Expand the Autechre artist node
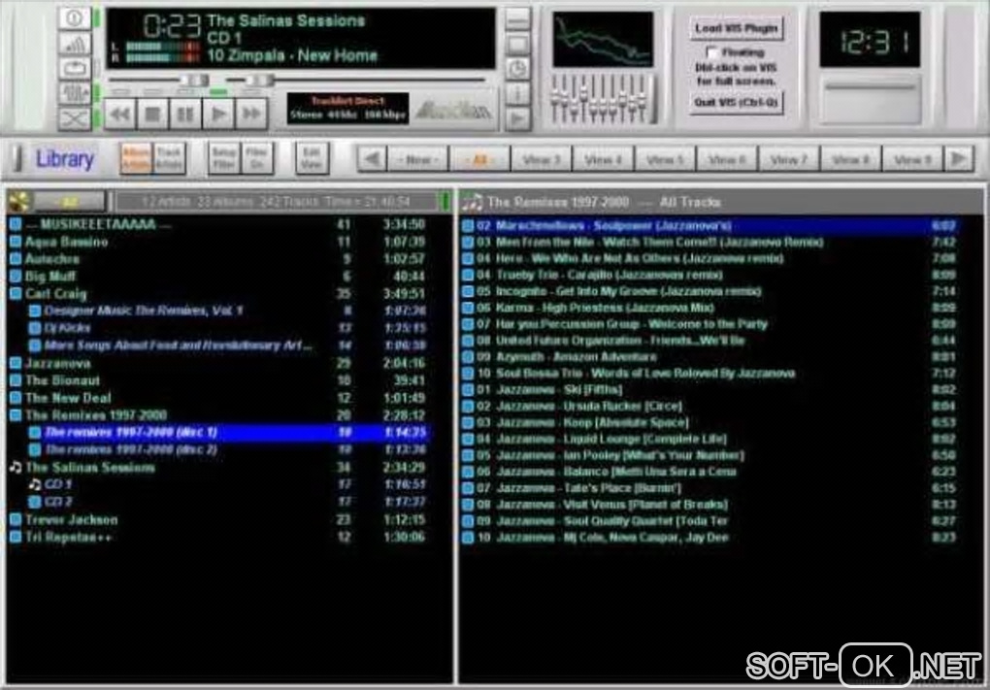This screenshot has width=990, height=690. [16, 259]
